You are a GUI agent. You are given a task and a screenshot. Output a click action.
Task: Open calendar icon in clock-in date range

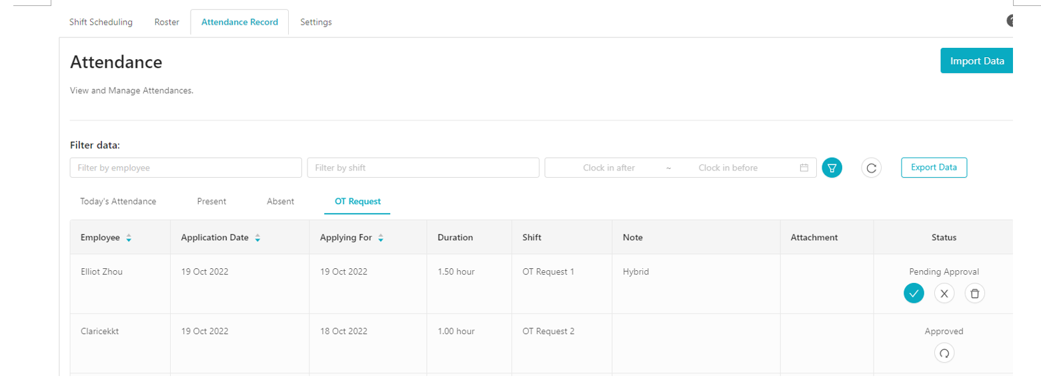804,168
